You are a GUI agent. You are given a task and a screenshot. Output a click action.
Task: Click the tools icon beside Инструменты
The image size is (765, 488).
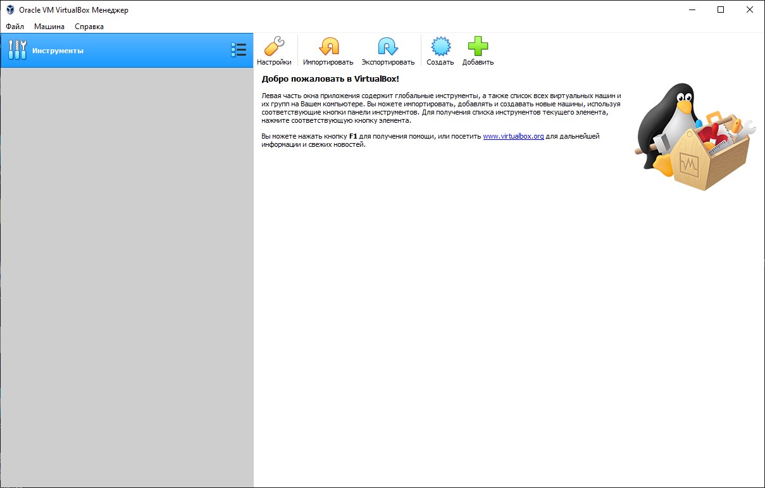[17, 51]
